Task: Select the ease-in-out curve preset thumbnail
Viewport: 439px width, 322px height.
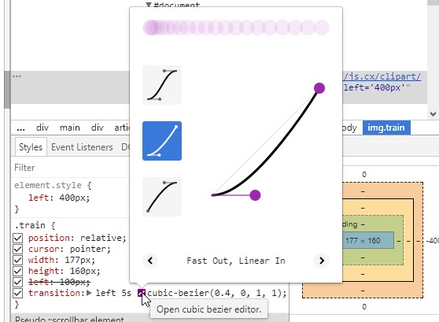Action: [162, 85]
